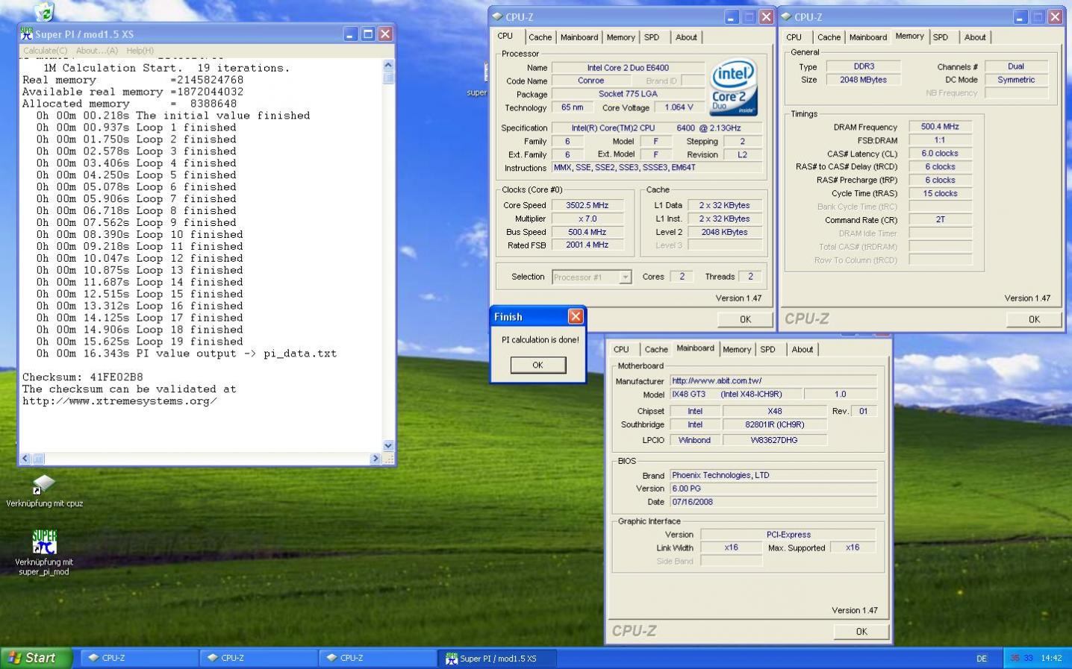The height and width of the screenshot is (669, 1072).
Task: Click the Super PI horizontal scrollbar left arrow
Action: click(26, 459)
